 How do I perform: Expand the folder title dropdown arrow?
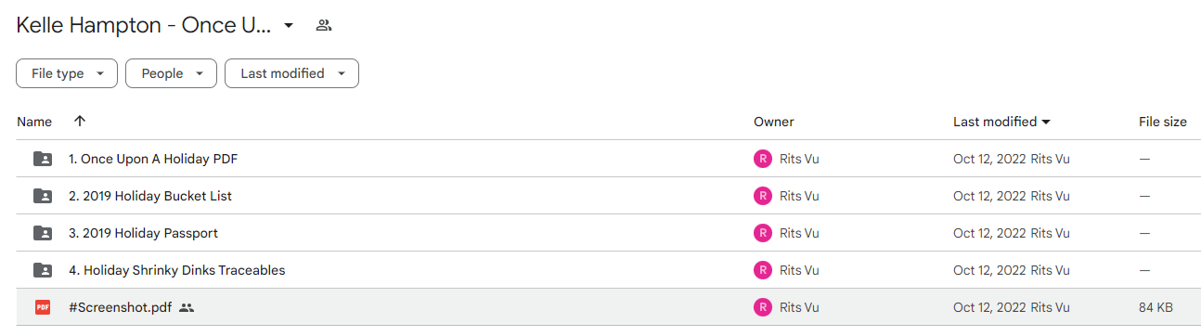coord(289,26)
